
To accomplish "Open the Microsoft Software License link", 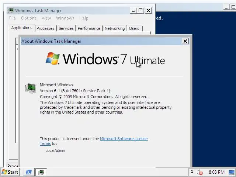I will coord(124,139).
